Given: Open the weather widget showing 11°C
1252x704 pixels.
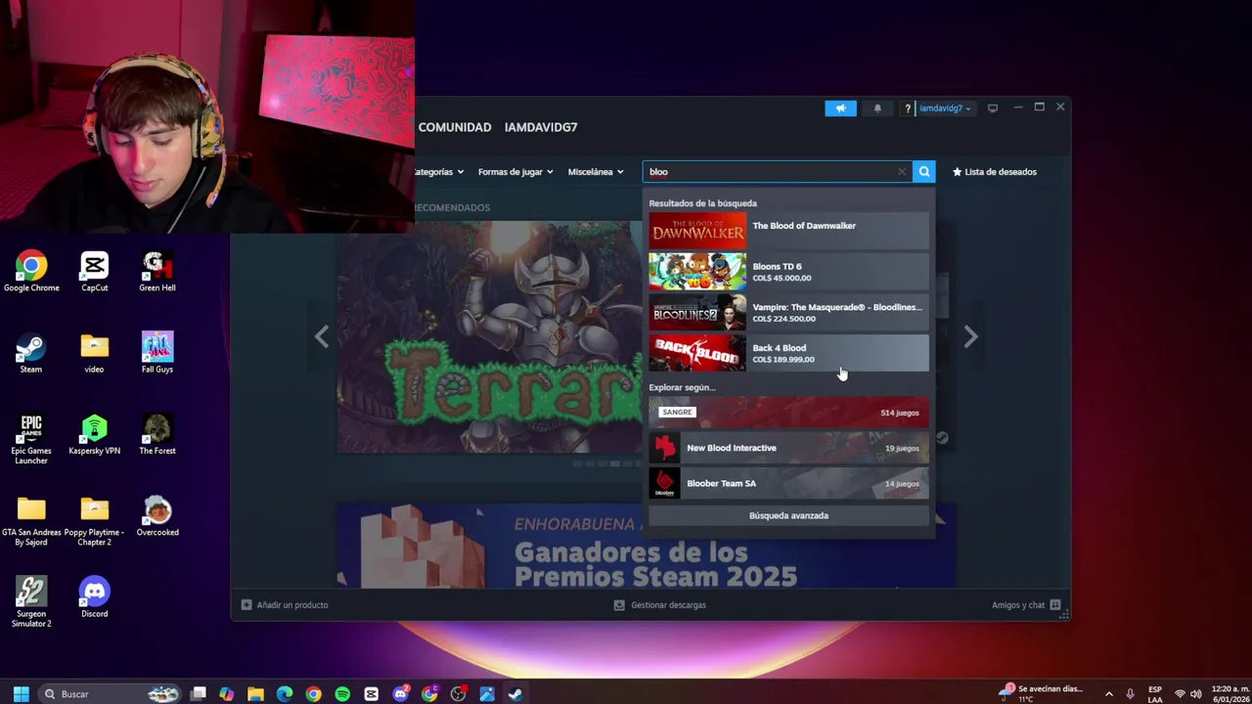Looking at the screenshot, I should (1041, 693).
